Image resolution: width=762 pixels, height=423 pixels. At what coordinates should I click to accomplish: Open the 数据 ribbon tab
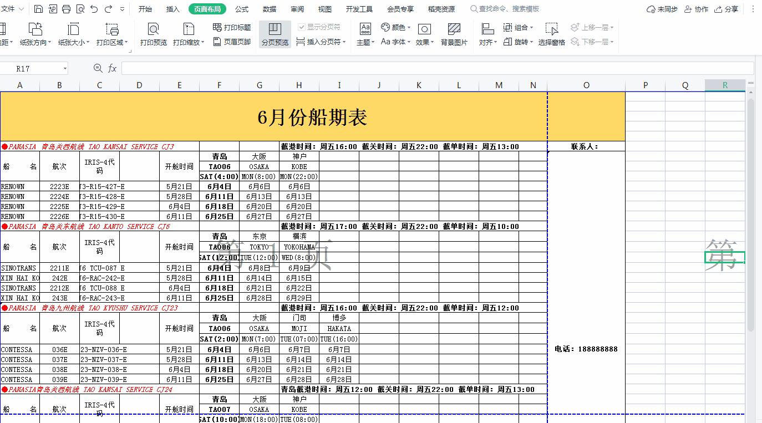270,8
